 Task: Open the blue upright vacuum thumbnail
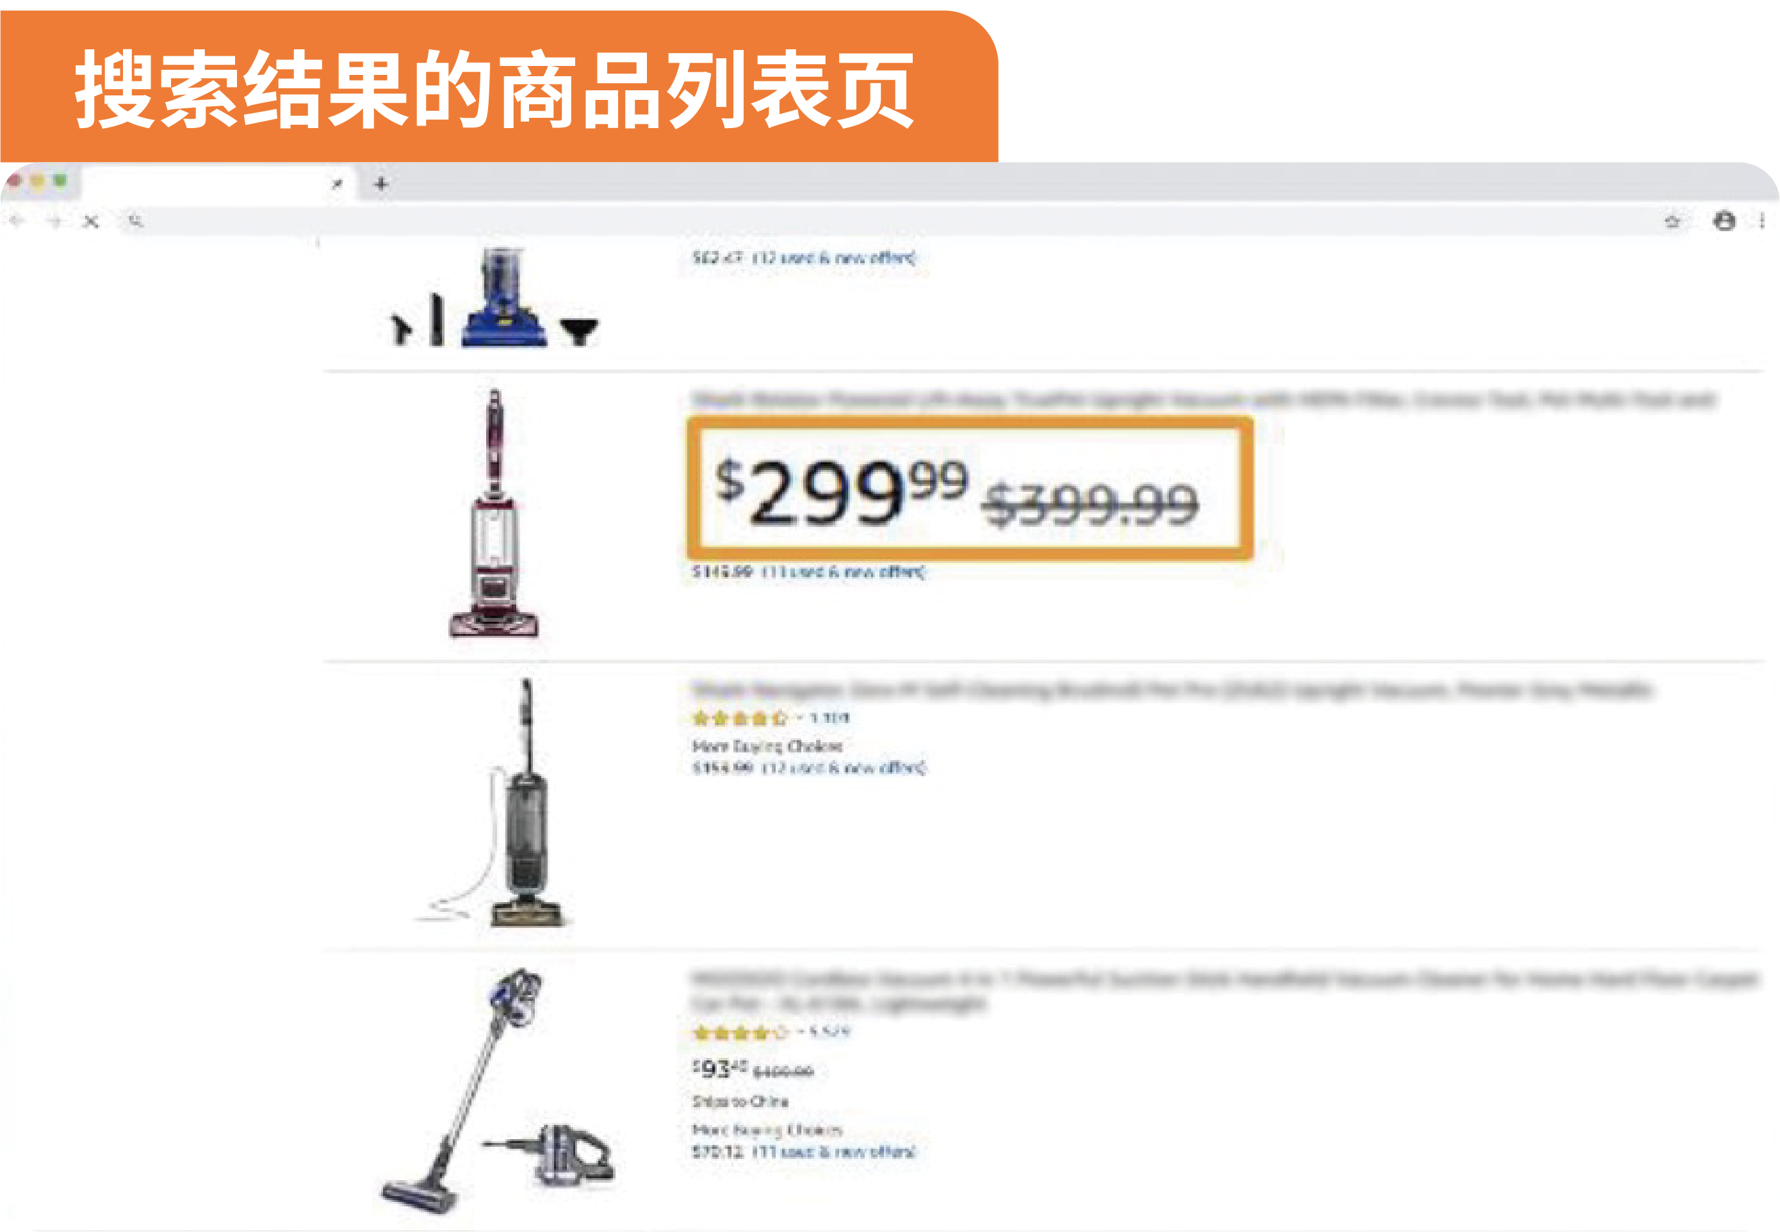[x=494, y=297]
